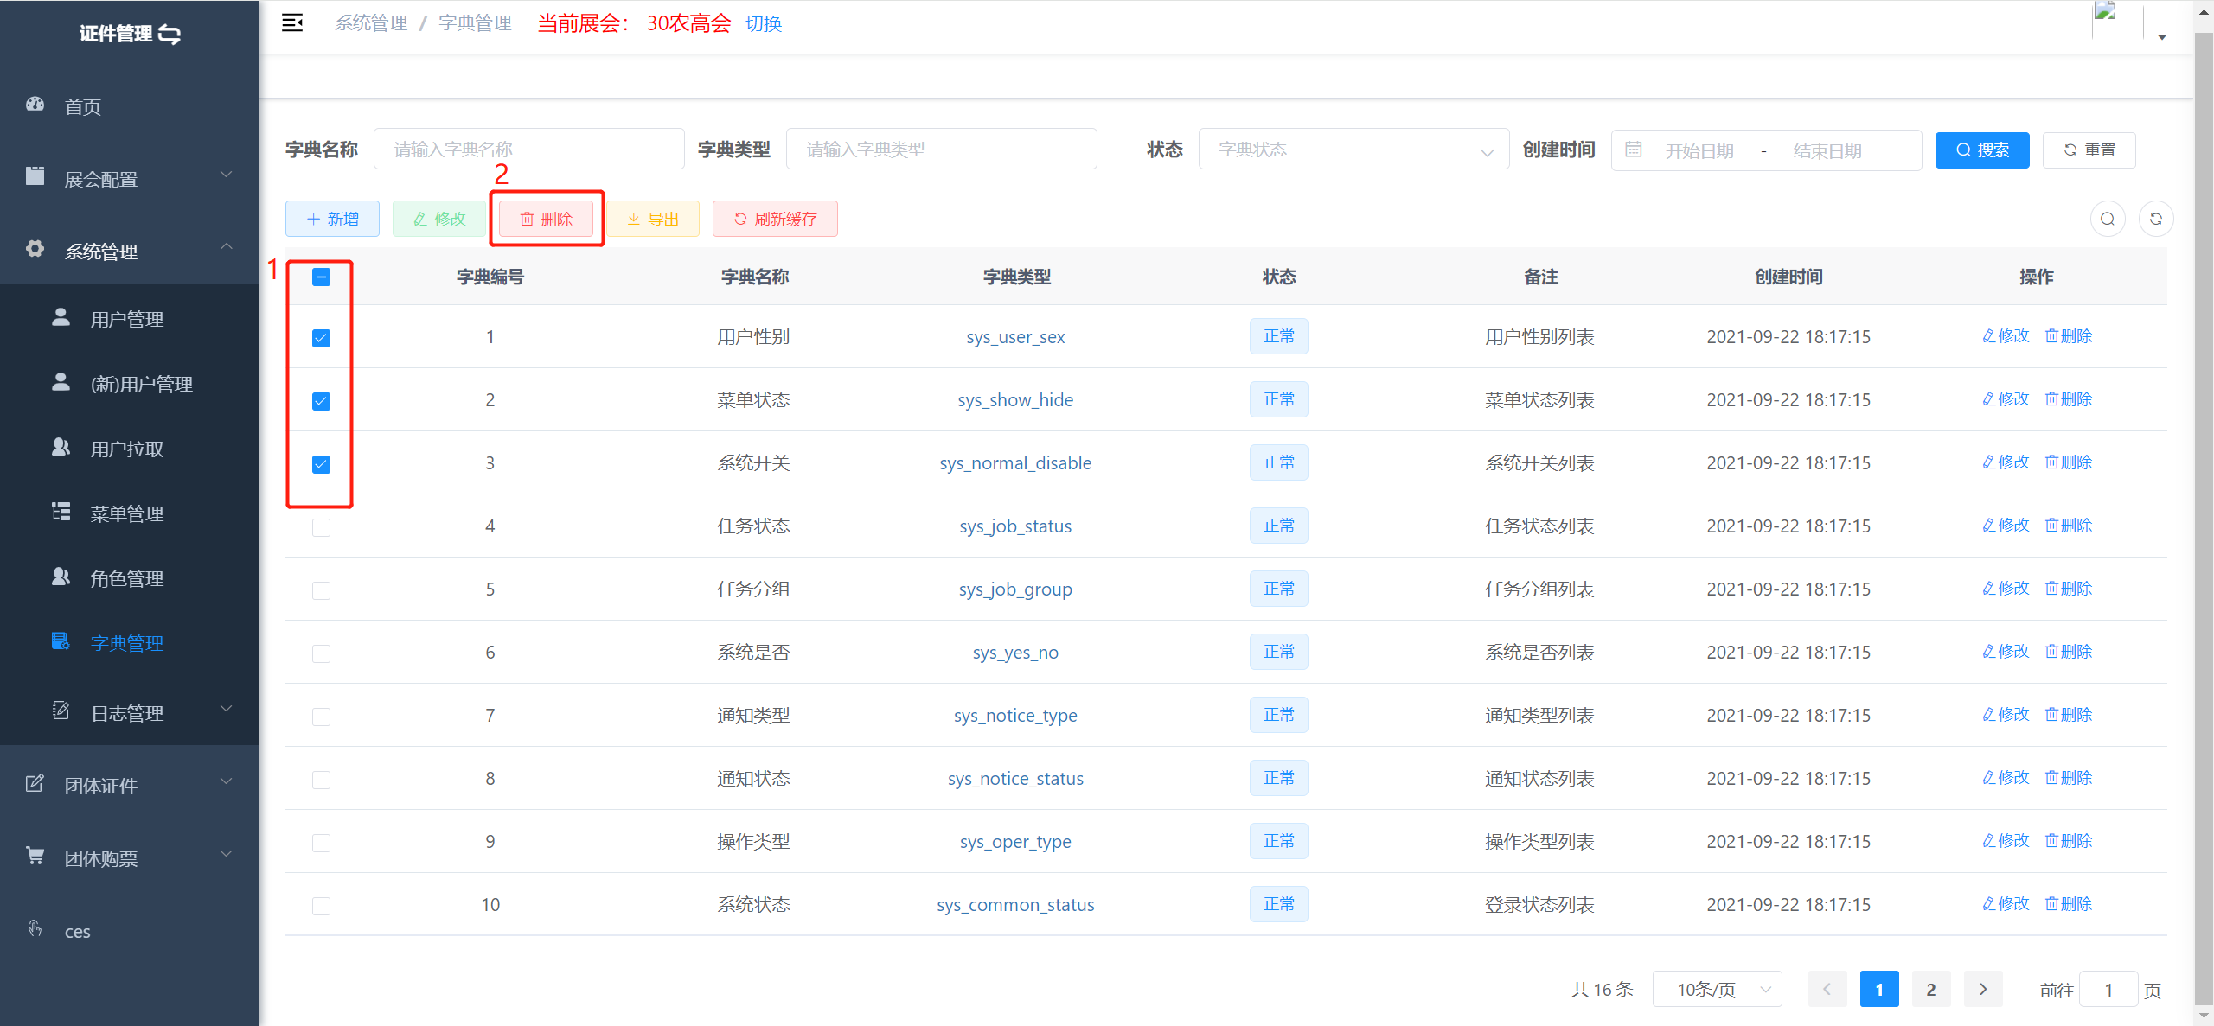Screen dimensions: 2214x1026
Task: Click the 证件管理 switch arrows icon
Action: 170,34
